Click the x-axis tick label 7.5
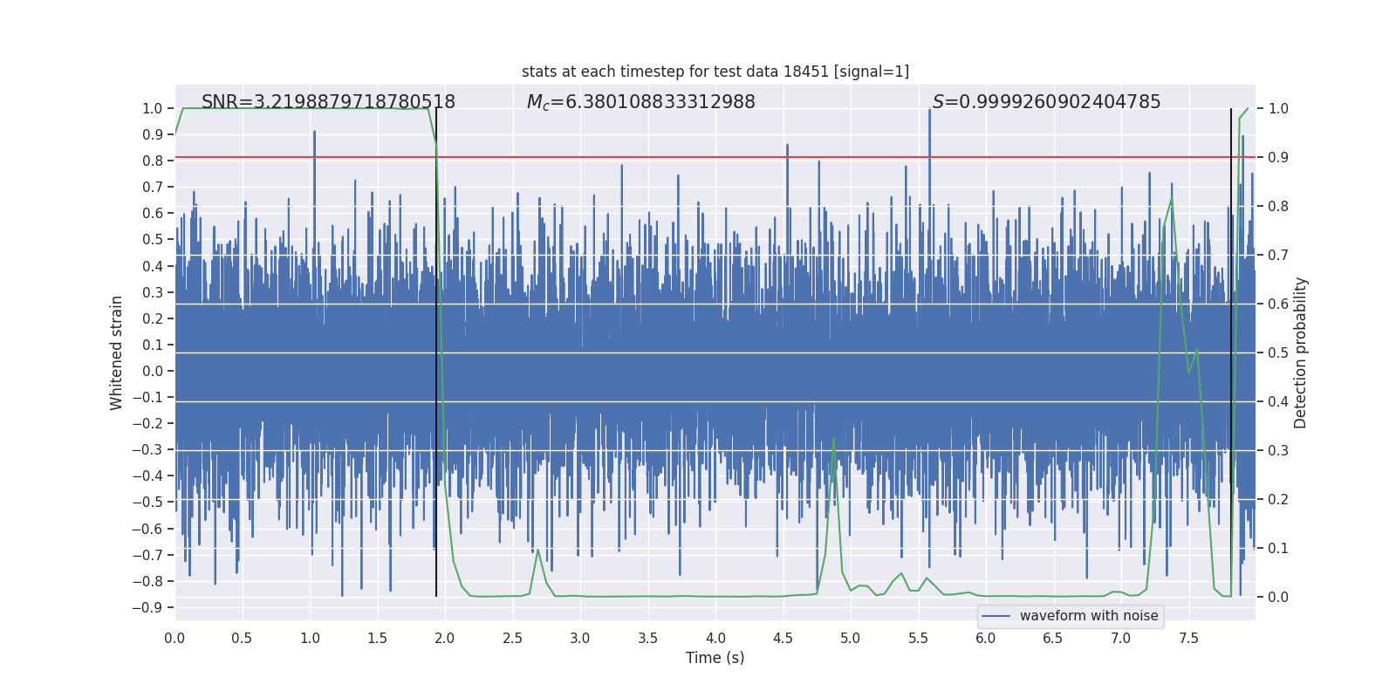This screenshot has height=698, width=1396. tap(1188, 639)
